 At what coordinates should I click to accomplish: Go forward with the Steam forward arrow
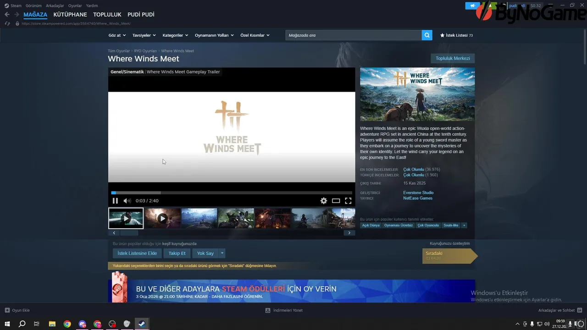pos(17,15)
